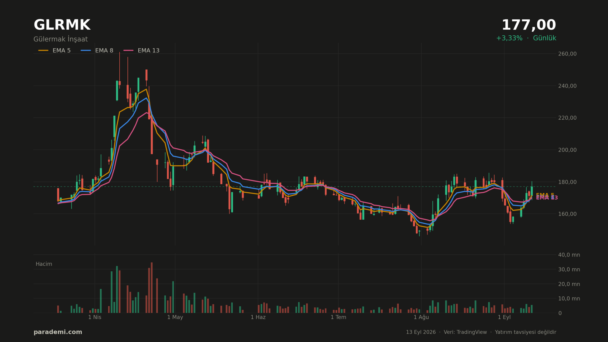Click the 260,00 price axis label

[x=567, y=54]
